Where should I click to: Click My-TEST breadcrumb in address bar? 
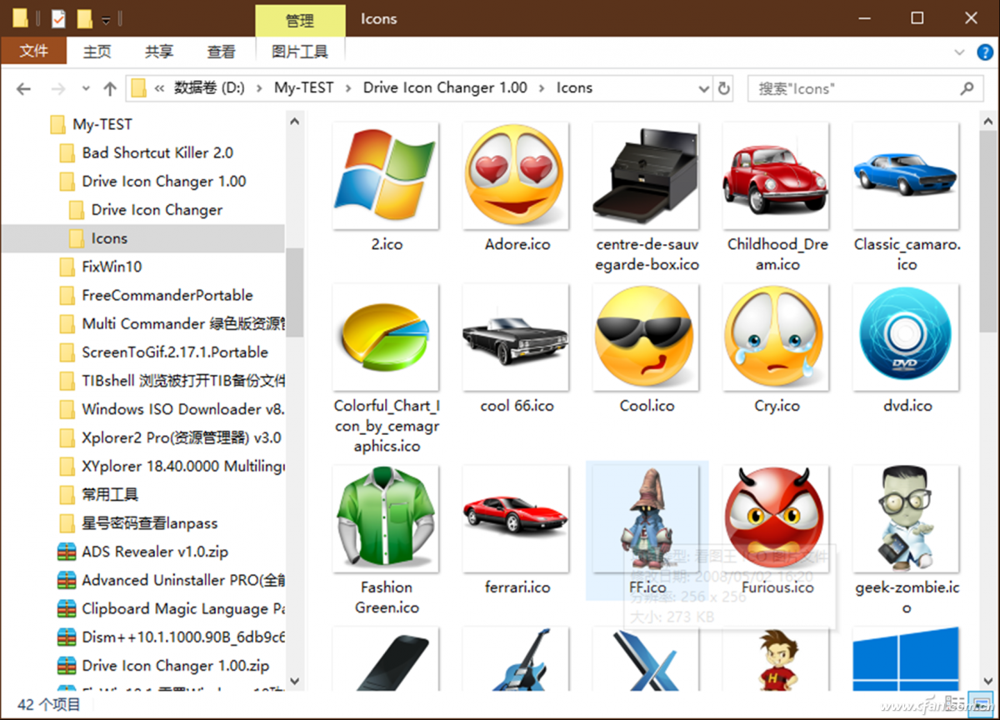303,87
